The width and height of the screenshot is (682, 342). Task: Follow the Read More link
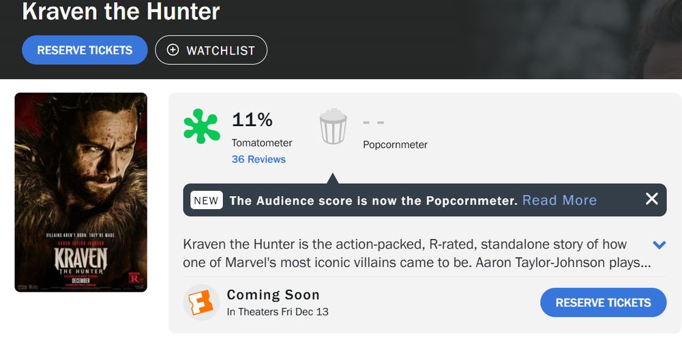(559, 200)
